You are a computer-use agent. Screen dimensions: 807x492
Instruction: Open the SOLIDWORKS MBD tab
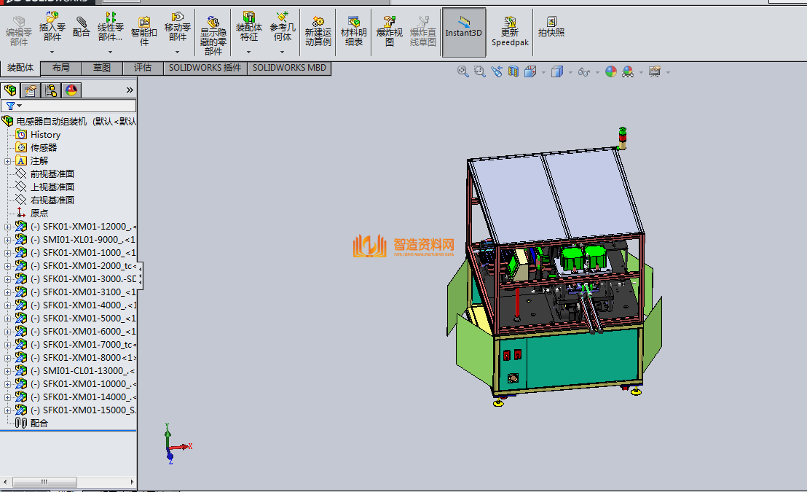pyautogui.click(x=290, y=68)
